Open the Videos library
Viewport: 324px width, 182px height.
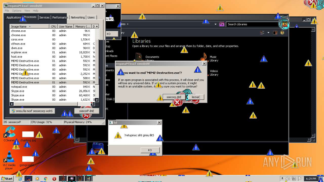click(214, 73)
